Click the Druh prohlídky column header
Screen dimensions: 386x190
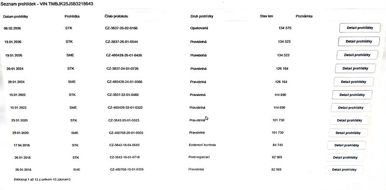pyautogui.click(x=202, y=16)
